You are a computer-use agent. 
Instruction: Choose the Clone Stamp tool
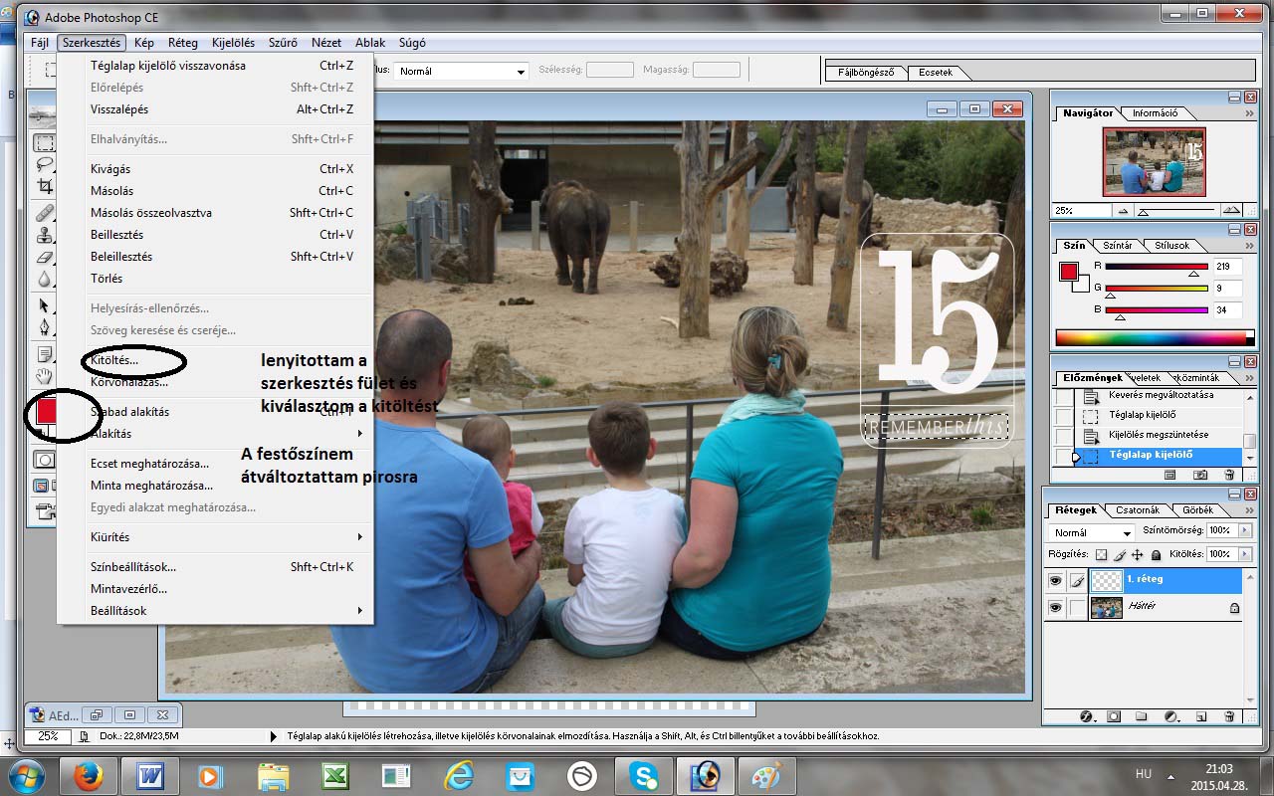tap(44, 236)
